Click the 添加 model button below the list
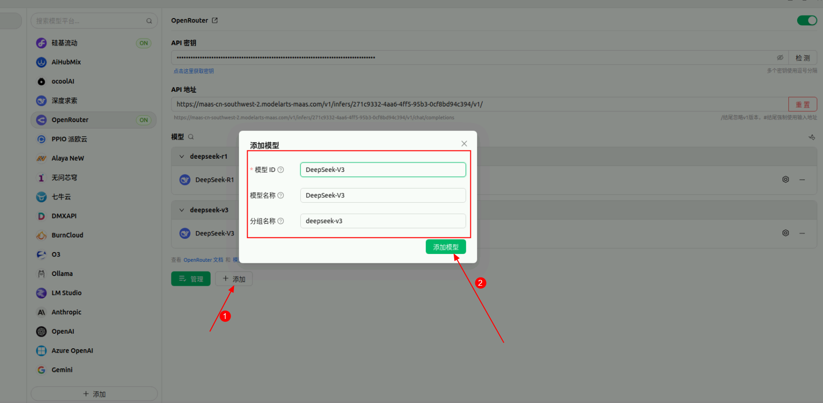The width and height of the screenshot is (823, 403). [x=234, y=279]
